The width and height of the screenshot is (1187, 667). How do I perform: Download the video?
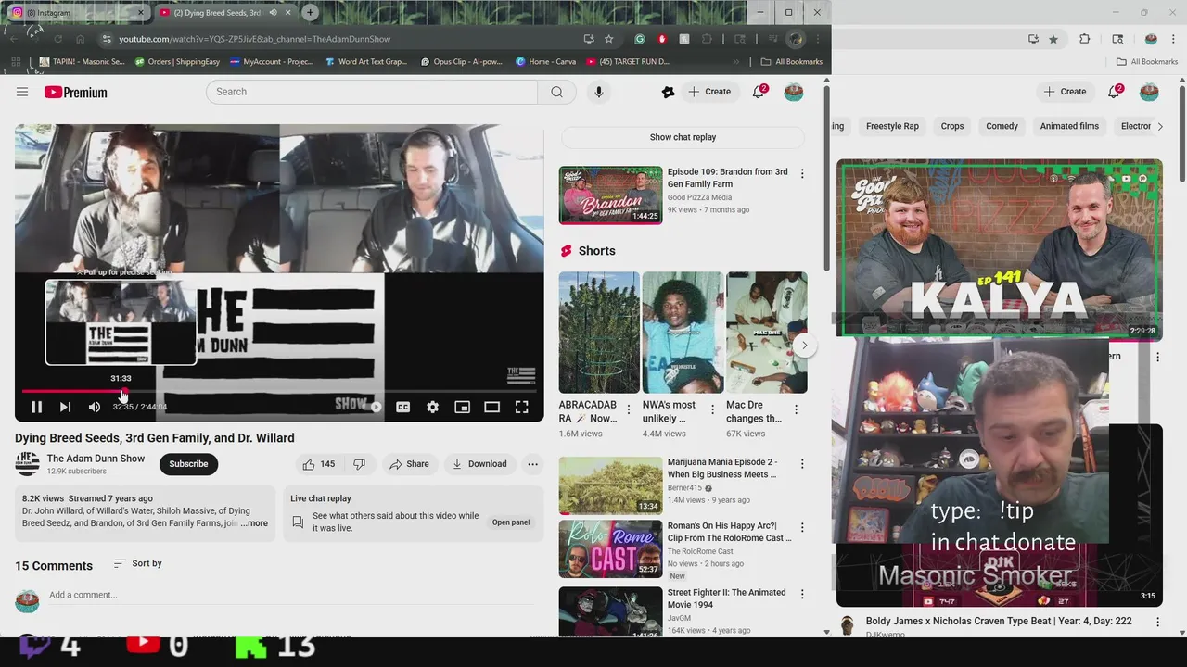pyautogui.click(x=479, y=464)
